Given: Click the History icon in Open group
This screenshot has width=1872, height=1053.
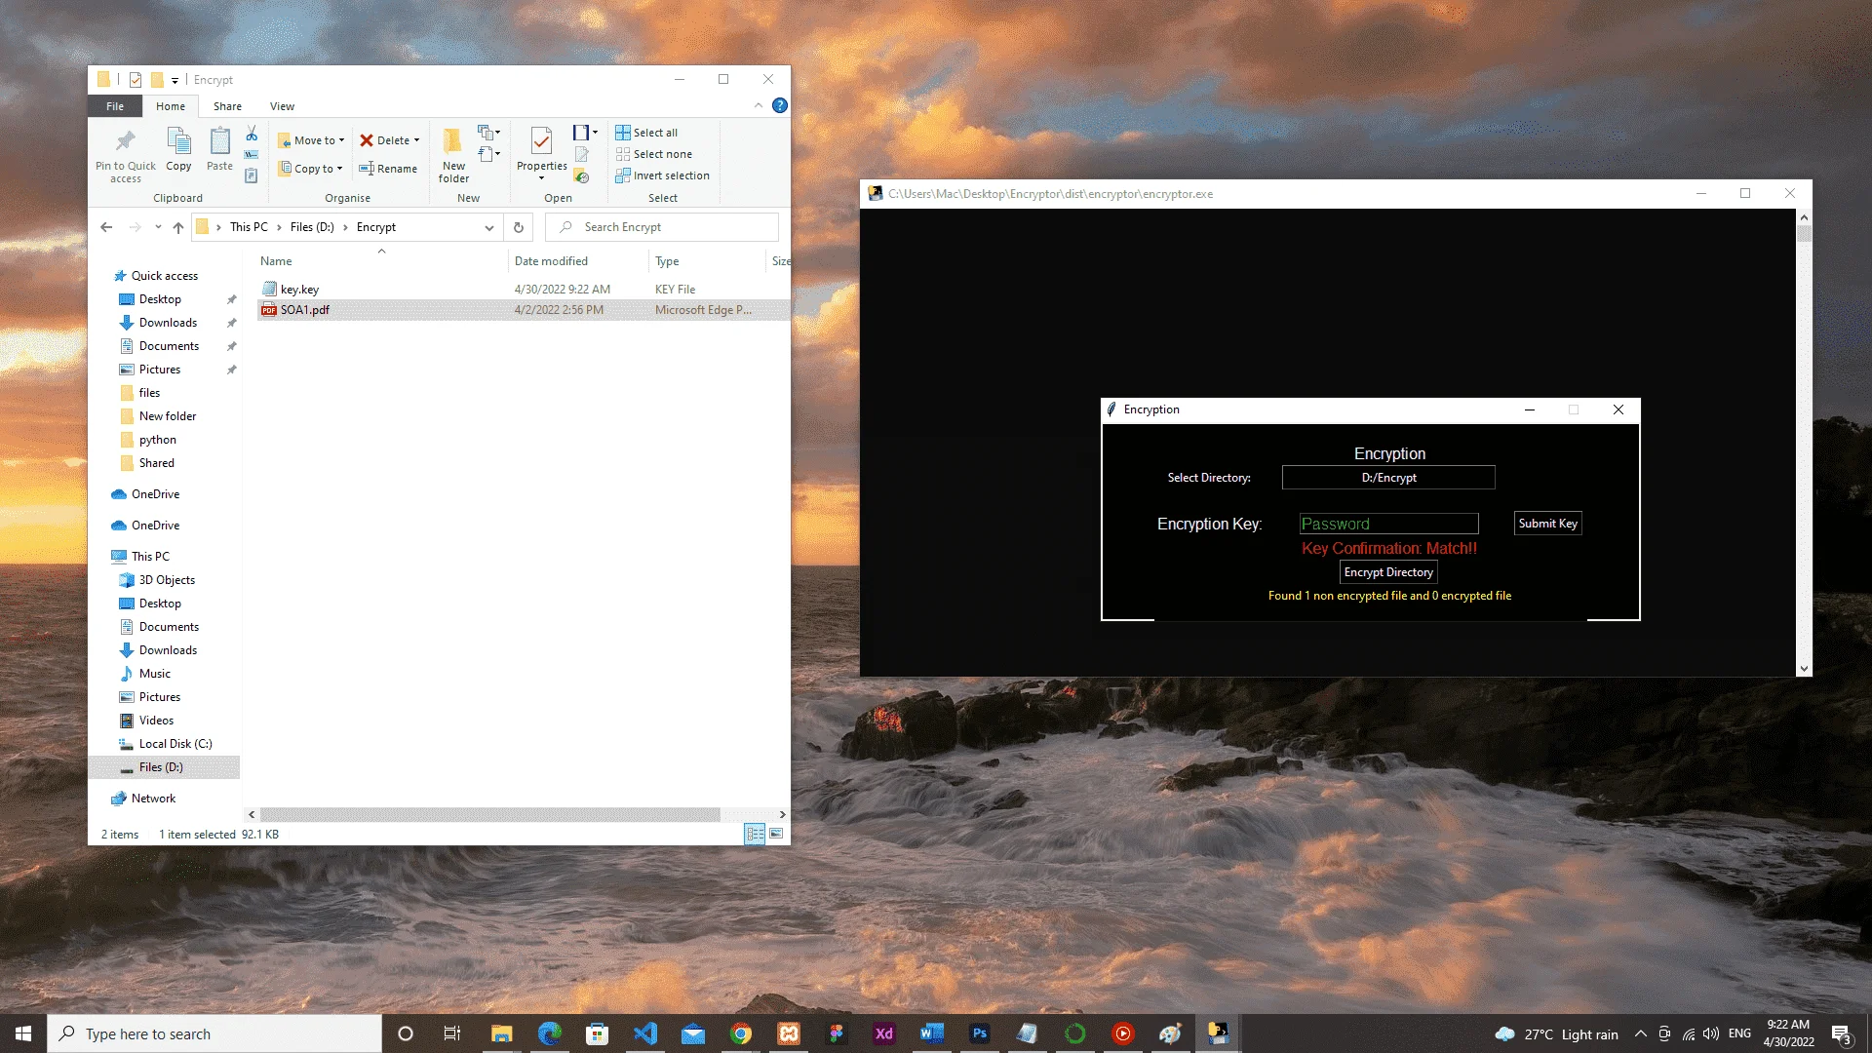Looking at the screenshot, I should coord(582,176).
